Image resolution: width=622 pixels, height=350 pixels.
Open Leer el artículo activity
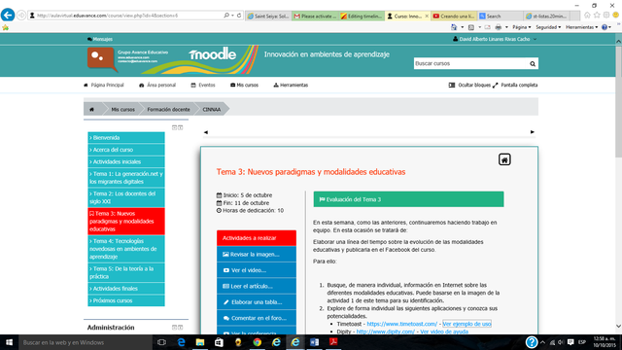tap(257, 286)
